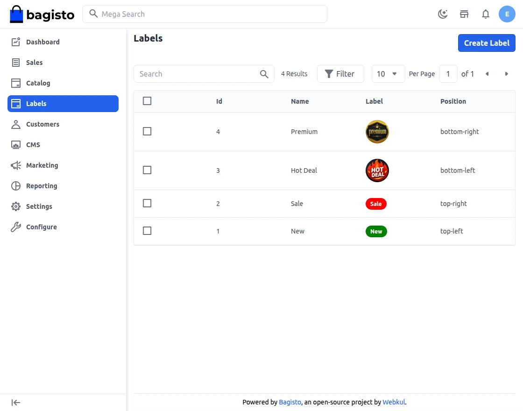The image size is (523, 411).
Task: Open Dashboard menu item
Action: (x=63, y=42)
